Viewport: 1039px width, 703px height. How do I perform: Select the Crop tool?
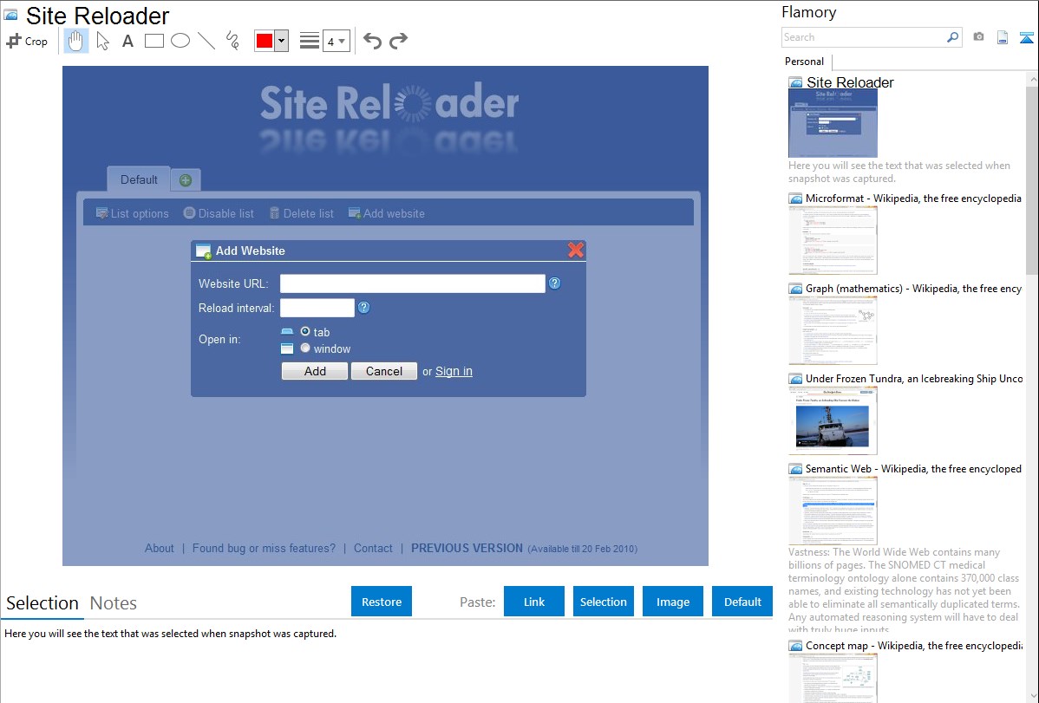click(27, 41)
